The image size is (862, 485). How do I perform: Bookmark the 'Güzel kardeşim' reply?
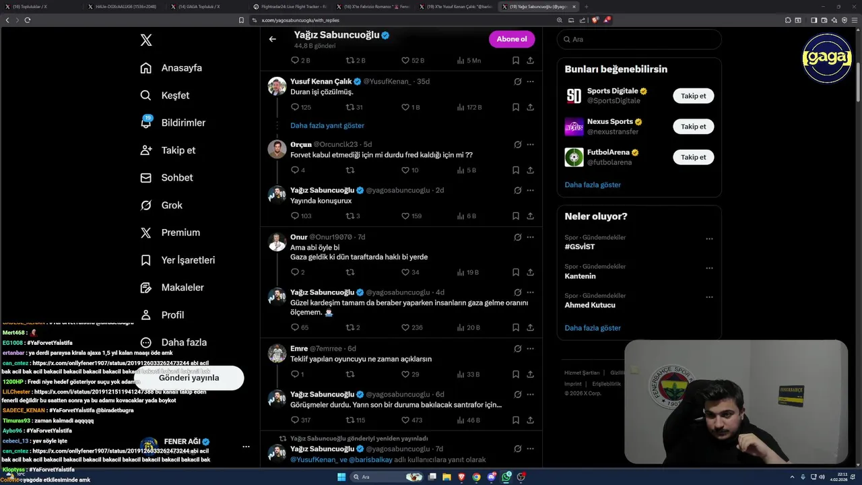[516, 327]
